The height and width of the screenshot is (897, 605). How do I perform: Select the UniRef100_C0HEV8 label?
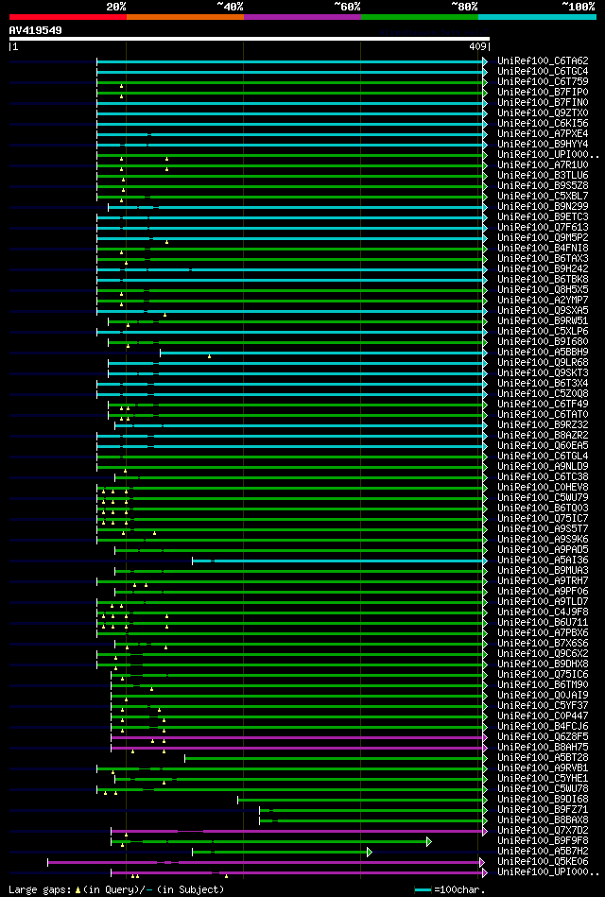click(x=544, y=488)
